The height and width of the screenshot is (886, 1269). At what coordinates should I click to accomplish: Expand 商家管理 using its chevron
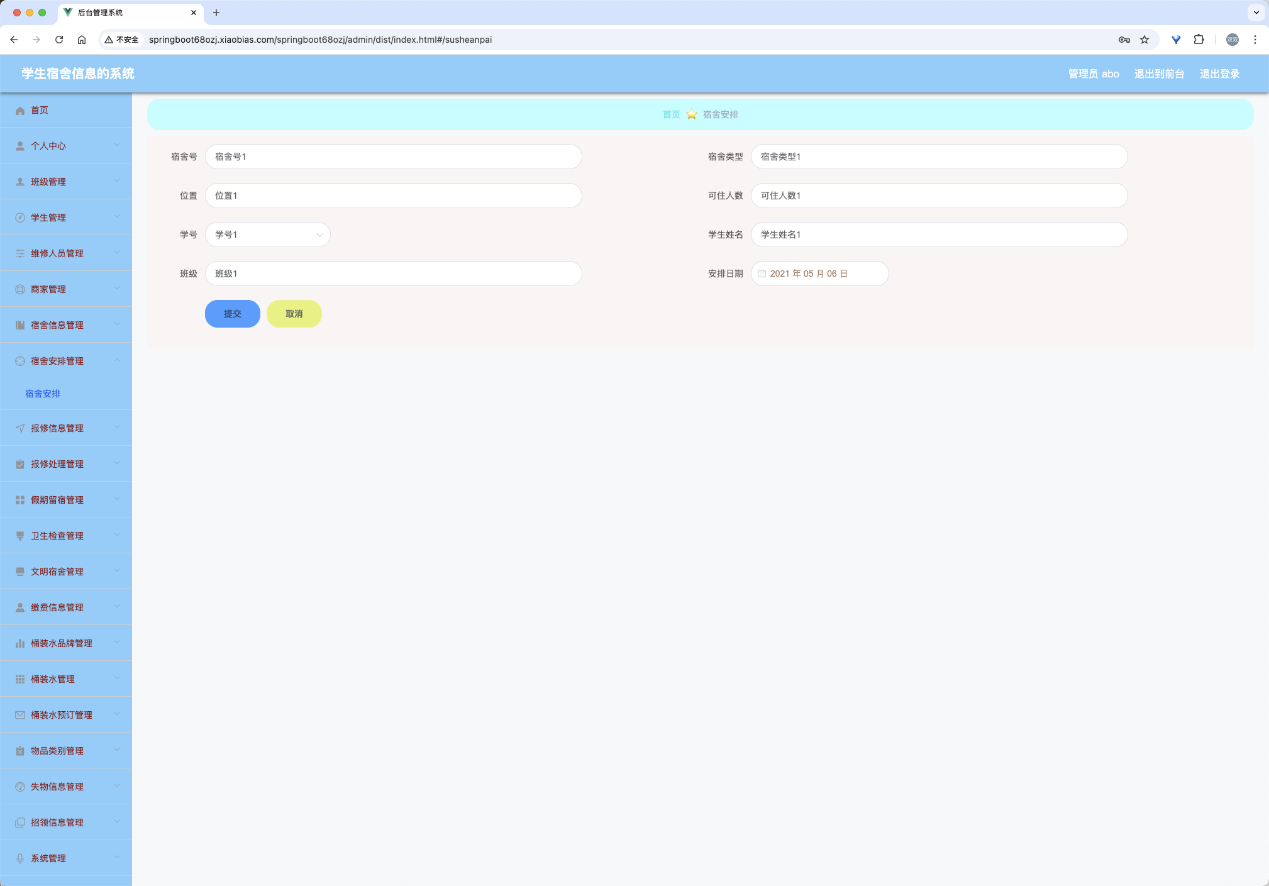pyautogui.click(x=117, y=289)
